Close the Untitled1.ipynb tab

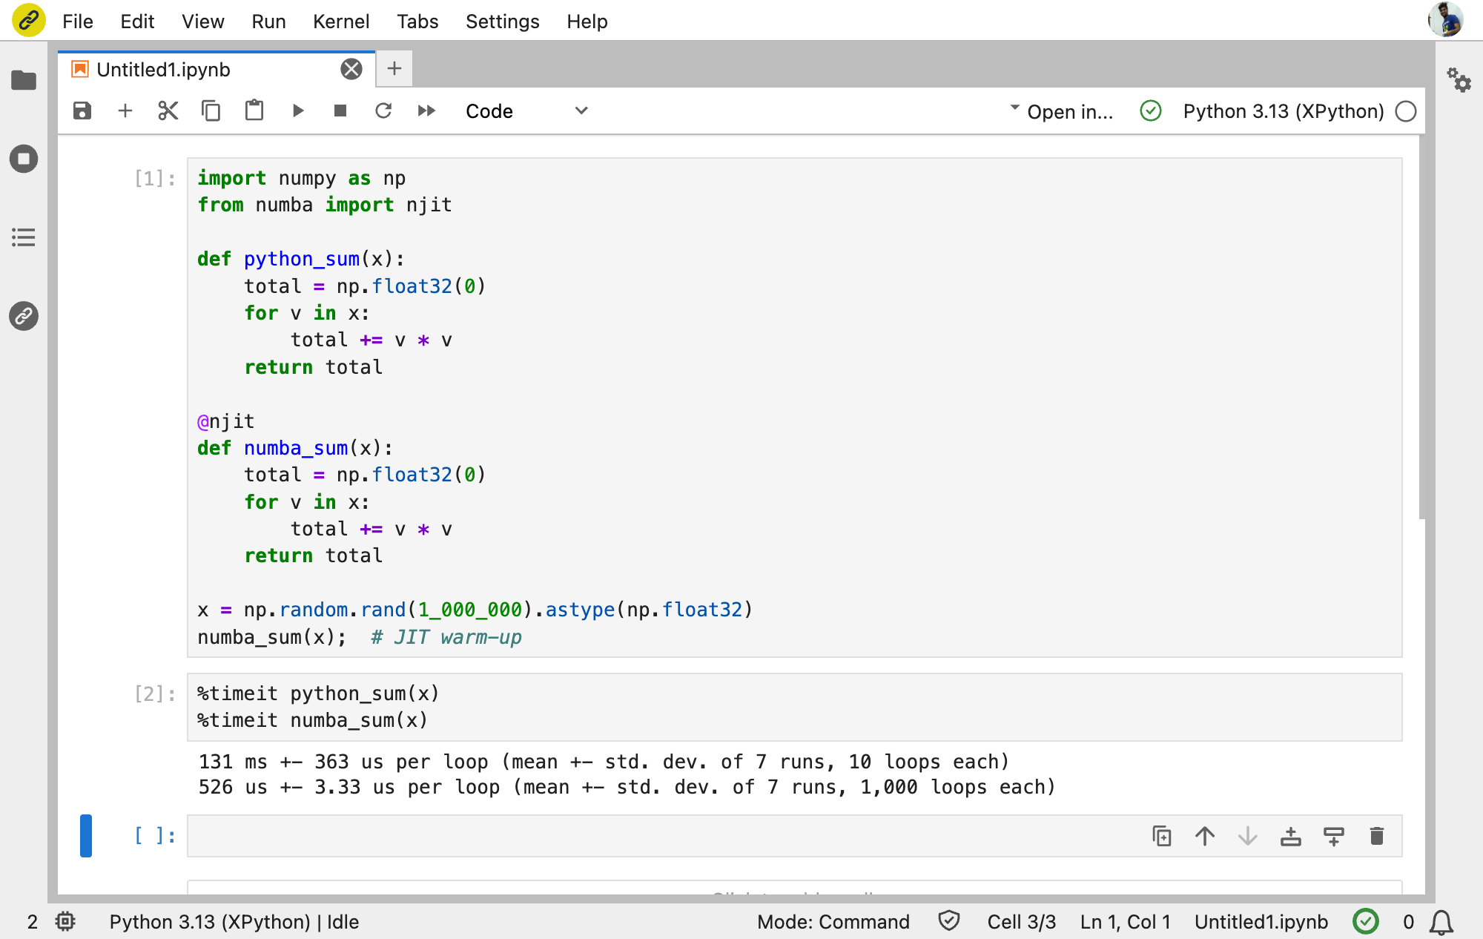pyautogui.click(x=351, y=70)
